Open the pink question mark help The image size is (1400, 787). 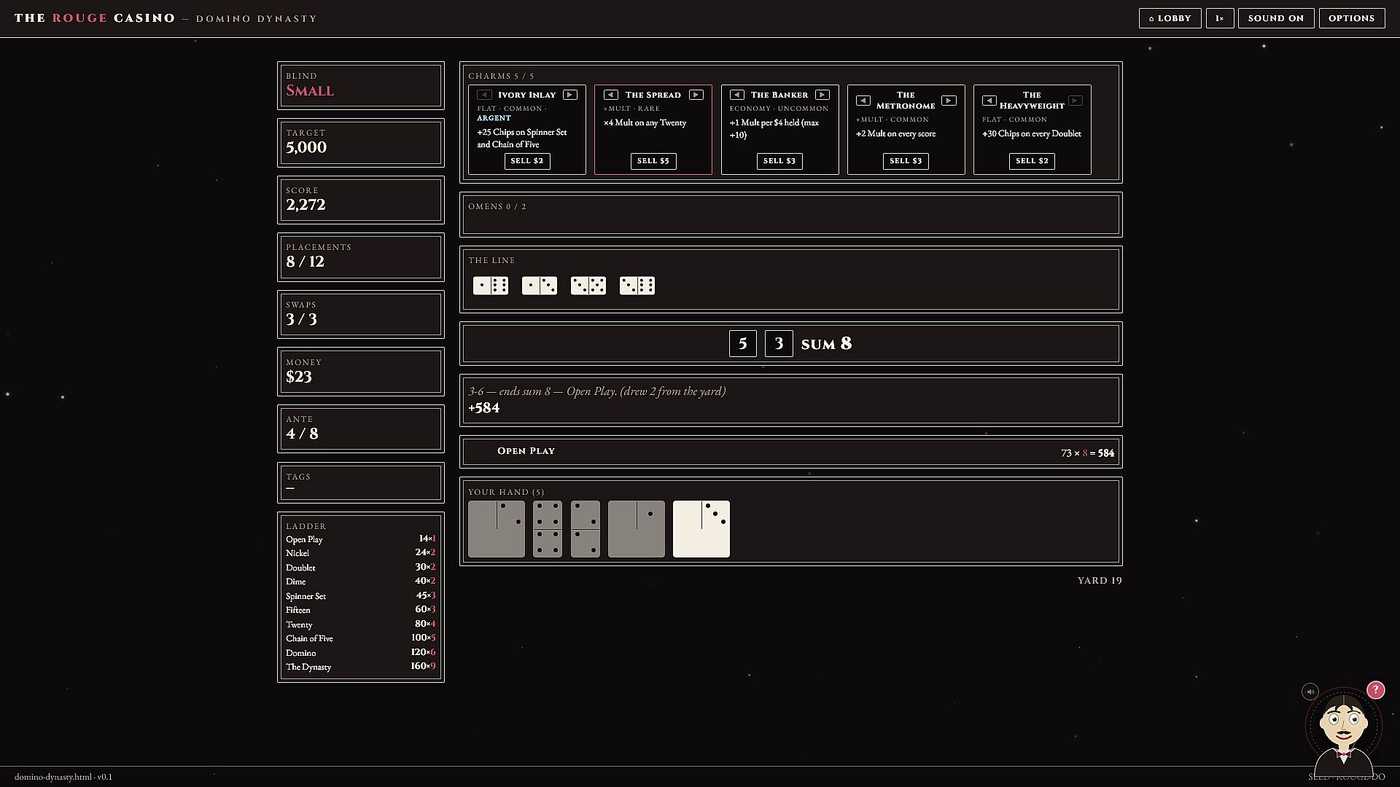pyautogui.click(x=1375, y=690)
